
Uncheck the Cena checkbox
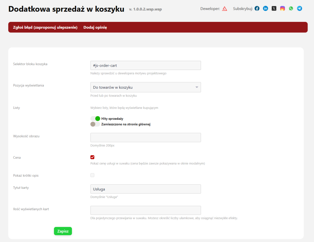[x=92, y=157]
